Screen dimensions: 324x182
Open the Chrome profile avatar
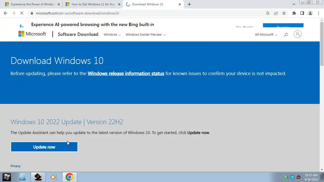pos(310,13)
